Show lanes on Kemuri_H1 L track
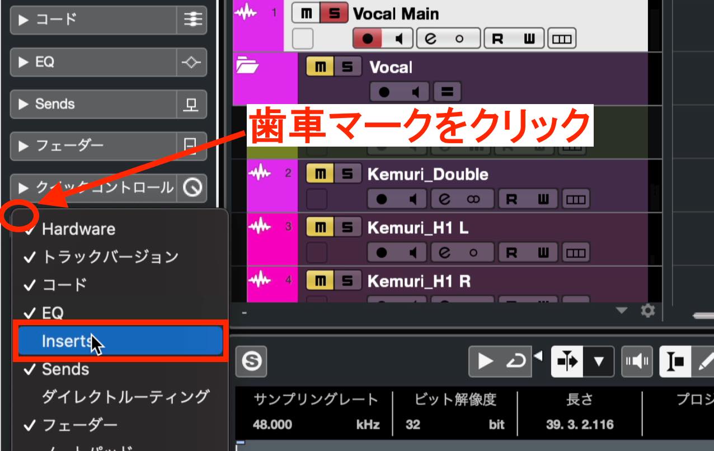The width and height of the screenshot is (714, 451). point(575,253)
